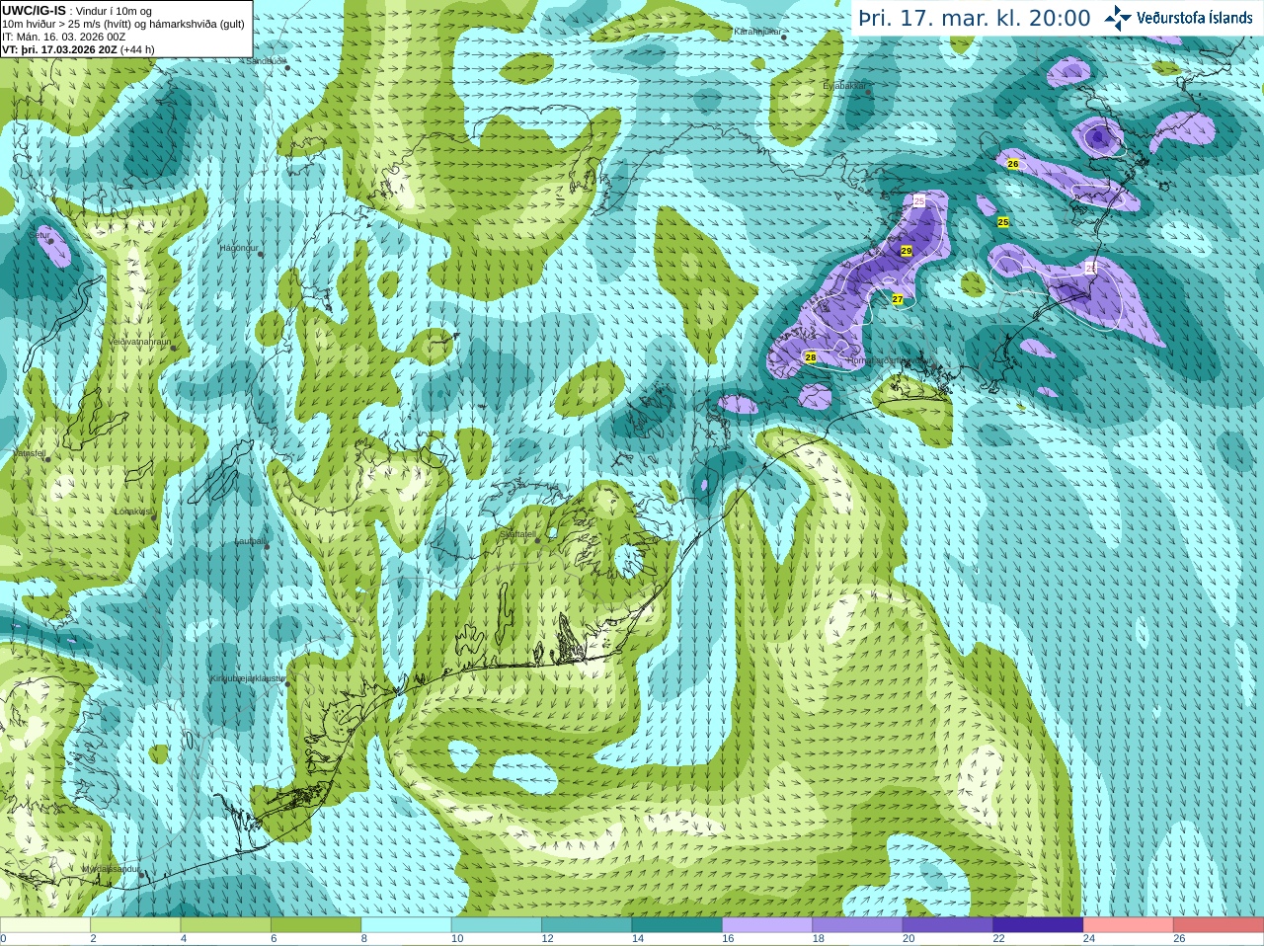This screenshot has height=946, width=1264.
Task: Click the legend scale number 8
Action: pyautogui.click(x=364, y=939)
